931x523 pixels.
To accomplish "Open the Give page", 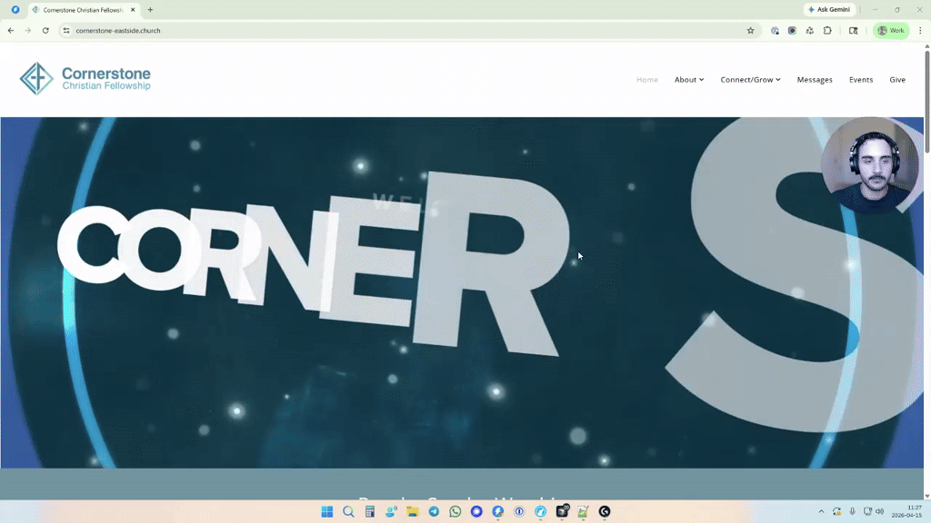I will (897, 80).
